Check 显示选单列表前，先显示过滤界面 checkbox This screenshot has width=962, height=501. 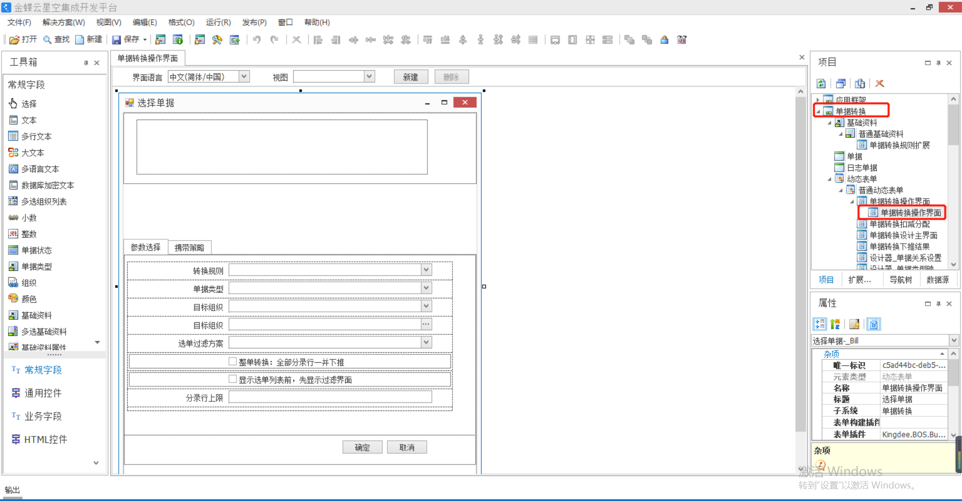tap(232, 379)
